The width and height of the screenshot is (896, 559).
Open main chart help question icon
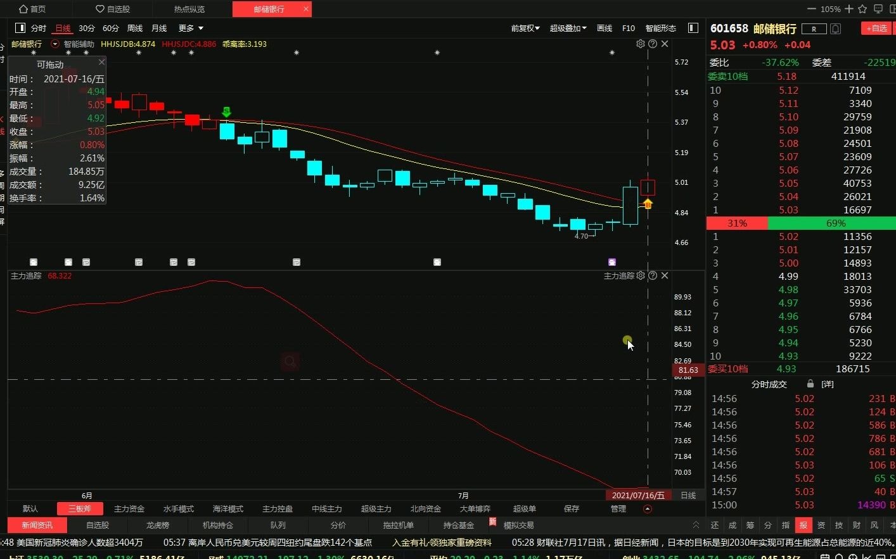pos(653,44)
